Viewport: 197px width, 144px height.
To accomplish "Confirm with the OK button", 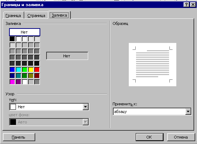I will pos(149,137).
